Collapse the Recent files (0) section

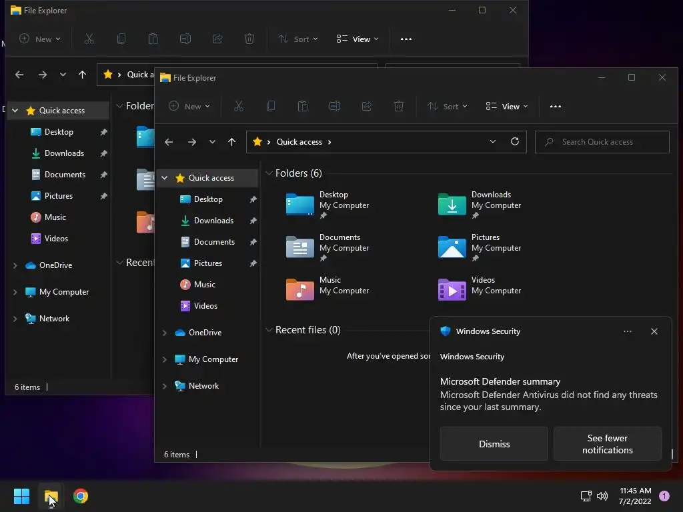coord(269,330)
